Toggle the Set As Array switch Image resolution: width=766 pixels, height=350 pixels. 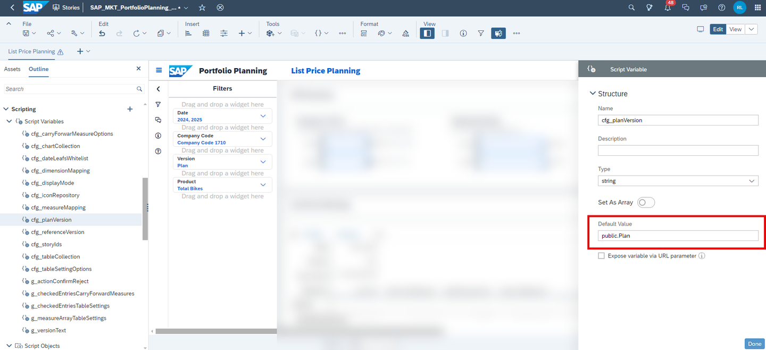[646, 203]
